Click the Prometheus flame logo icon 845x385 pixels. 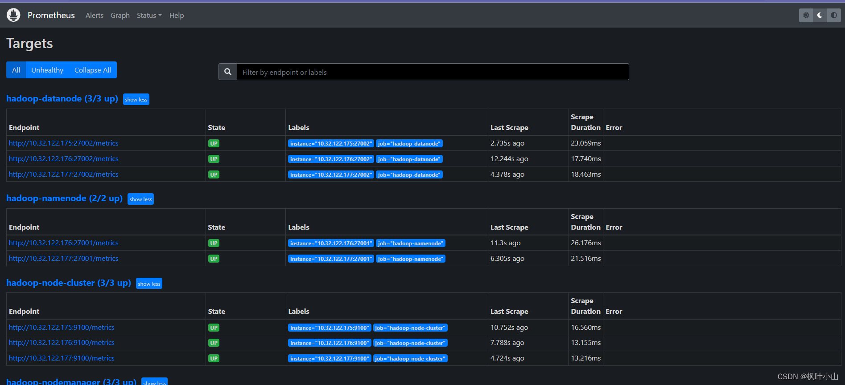coord(13,15)
